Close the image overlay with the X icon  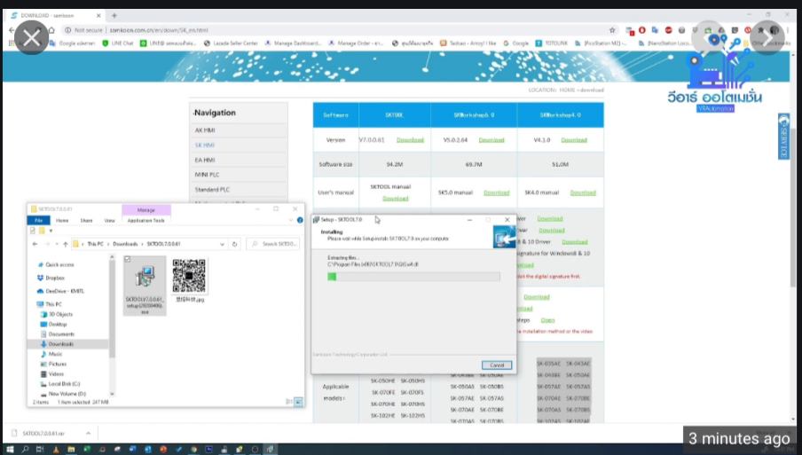tap(31, 38)
